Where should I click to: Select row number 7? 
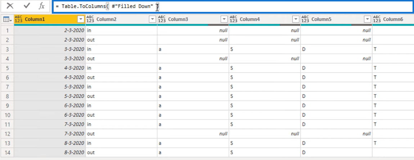pos(7,87)
